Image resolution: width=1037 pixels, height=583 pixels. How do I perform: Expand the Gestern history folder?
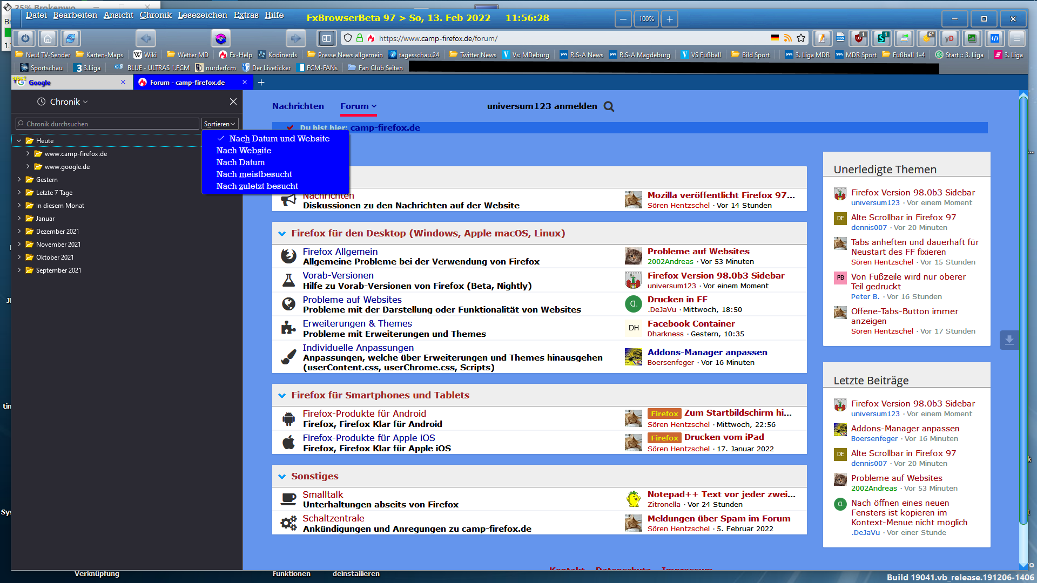[19, 180]
